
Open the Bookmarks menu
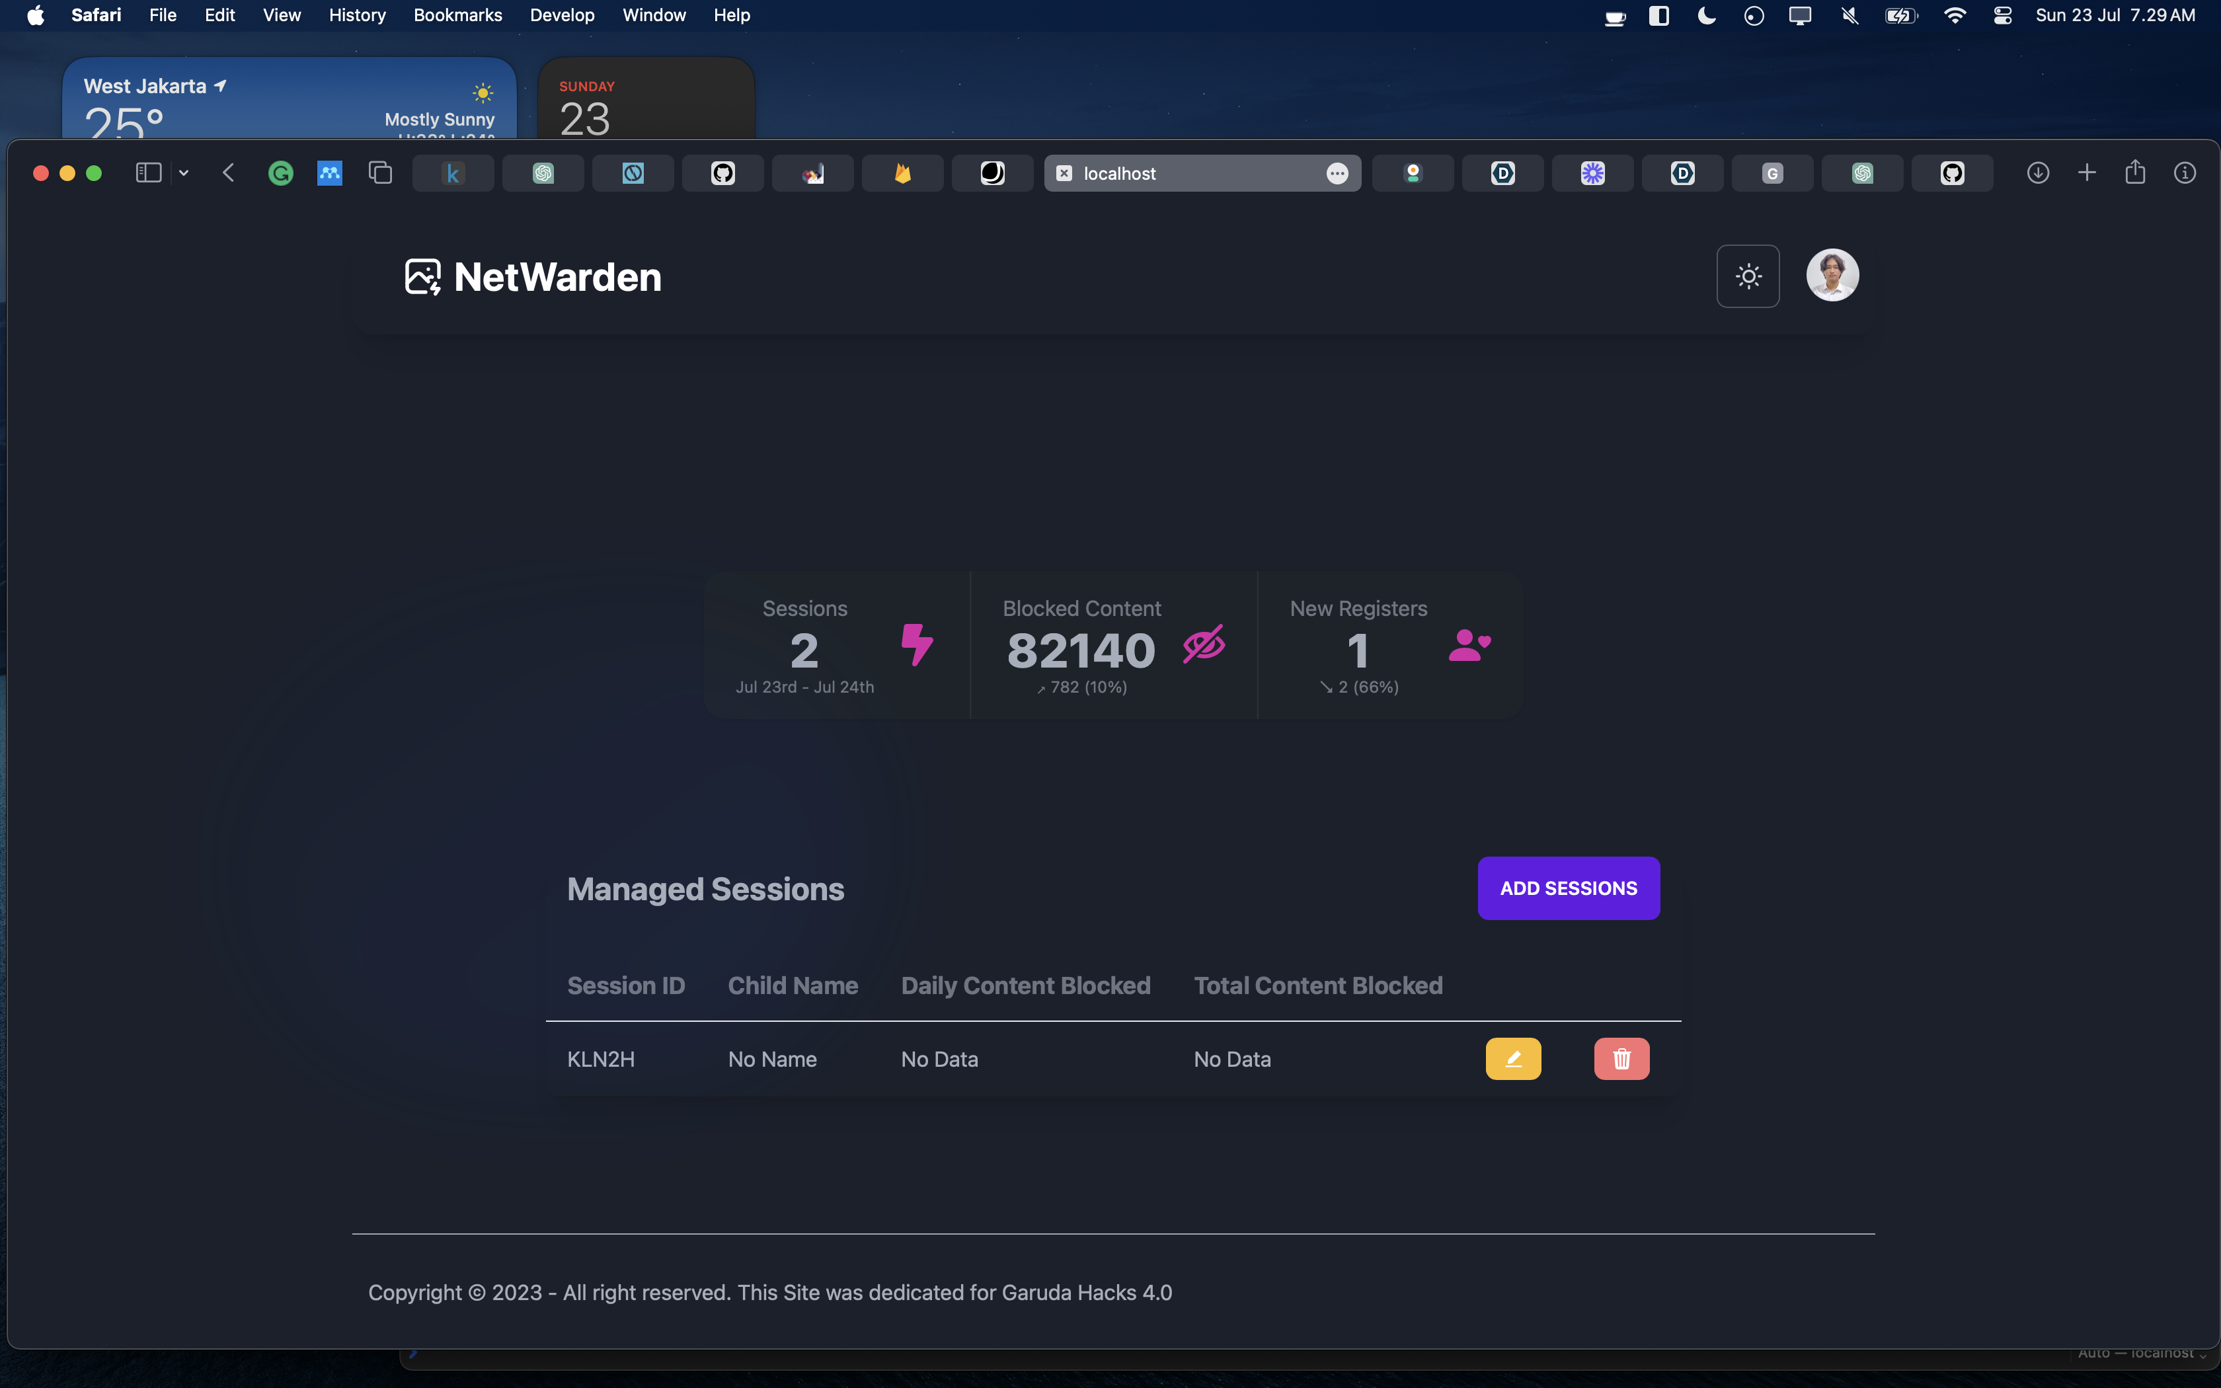pos(457,15)
